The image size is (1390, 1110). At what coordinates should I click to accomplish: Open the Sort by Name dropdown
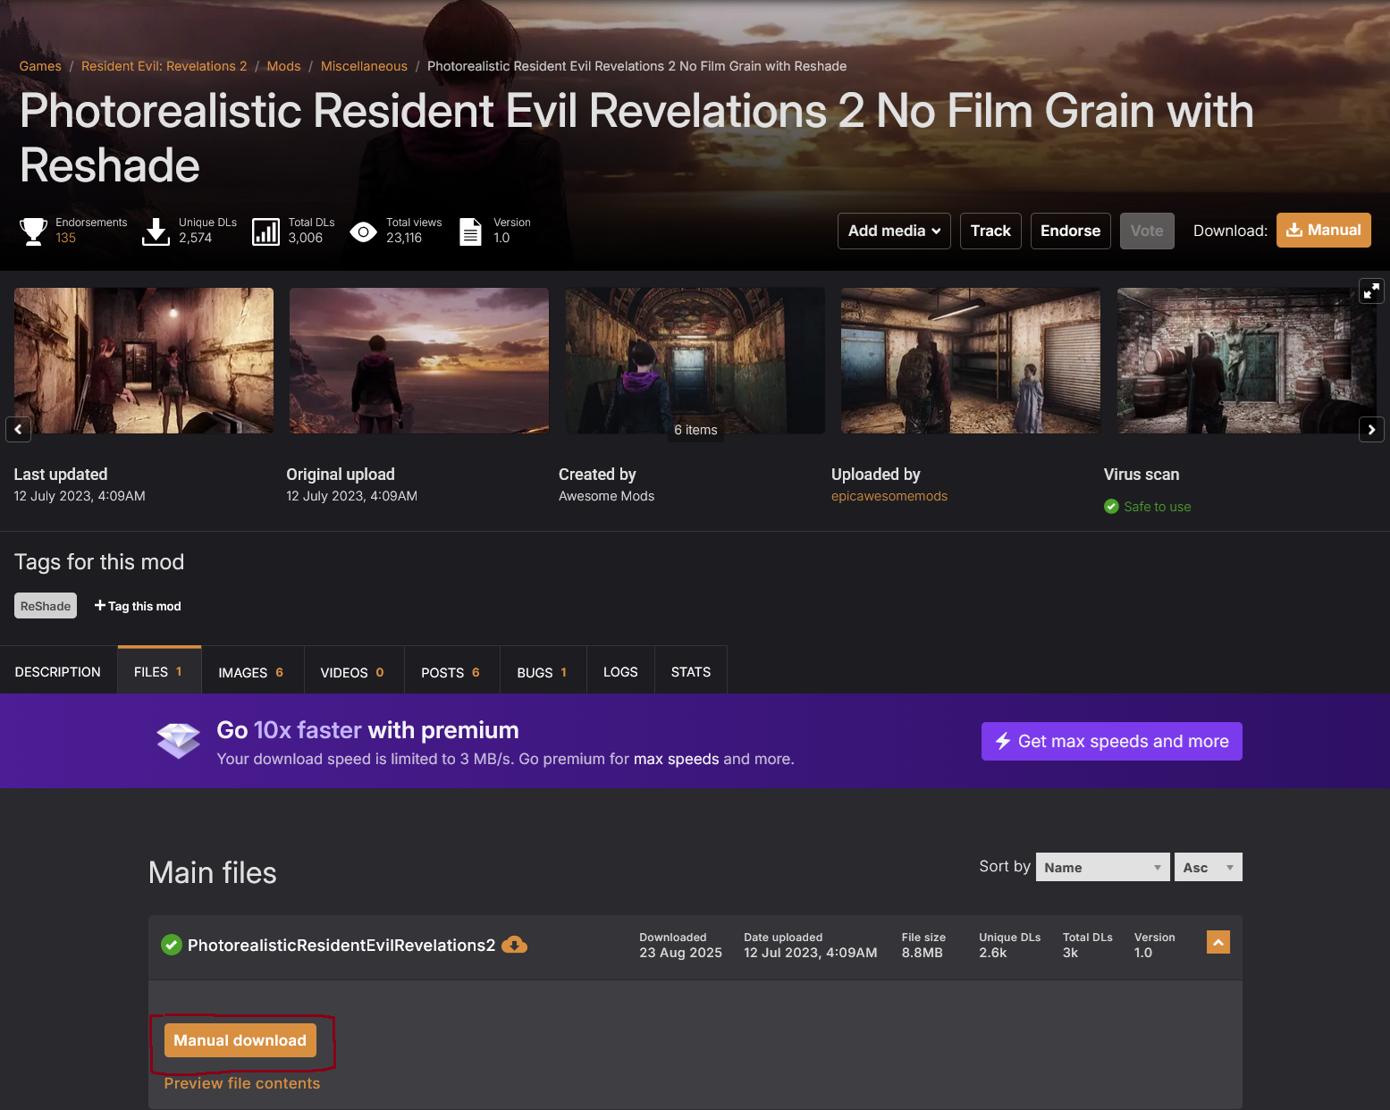click(x=1103, y=867)
